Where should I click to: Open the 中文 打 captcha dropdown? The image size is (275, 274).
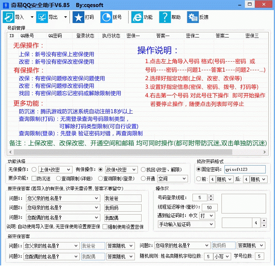207,215
